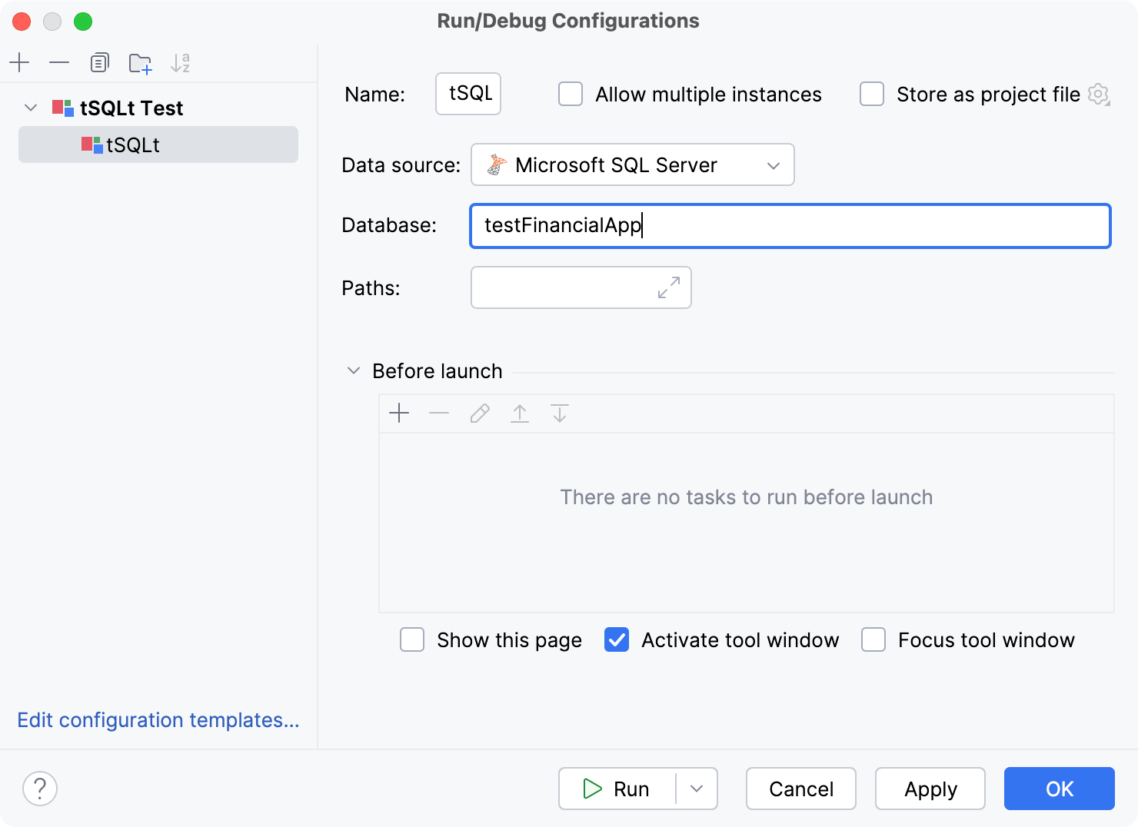This screenshot has width=1138, height=827.
Task: Edit the selected Before launch task
Action: point(479,413)
